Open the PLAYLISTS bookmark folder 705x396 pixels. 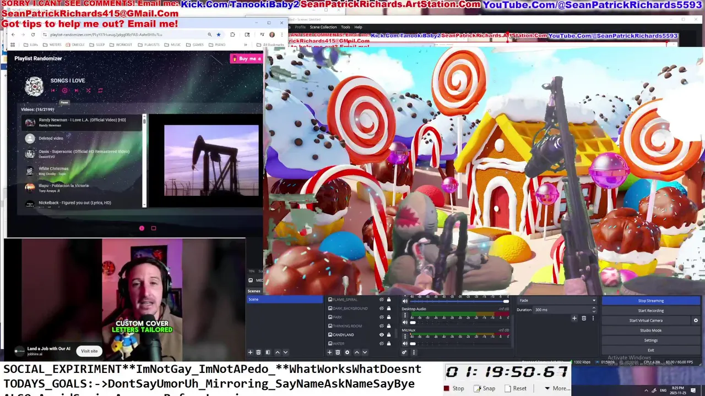[x=149, y=45]
